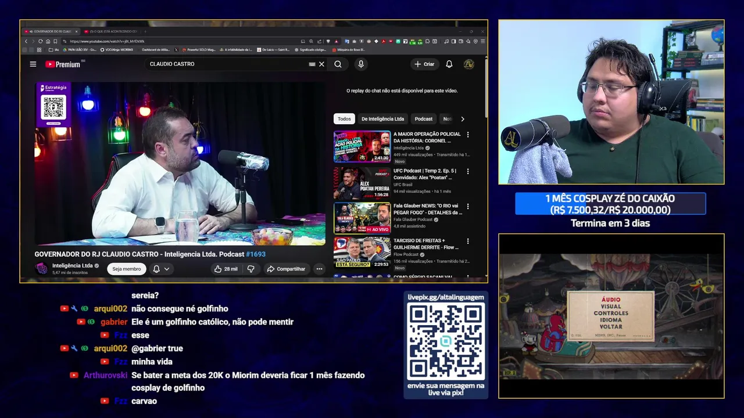The width and height of the screenshot is (744, 418).
Task: Click the YouTube page vertical scrollbar
Action: pos(485,87)
